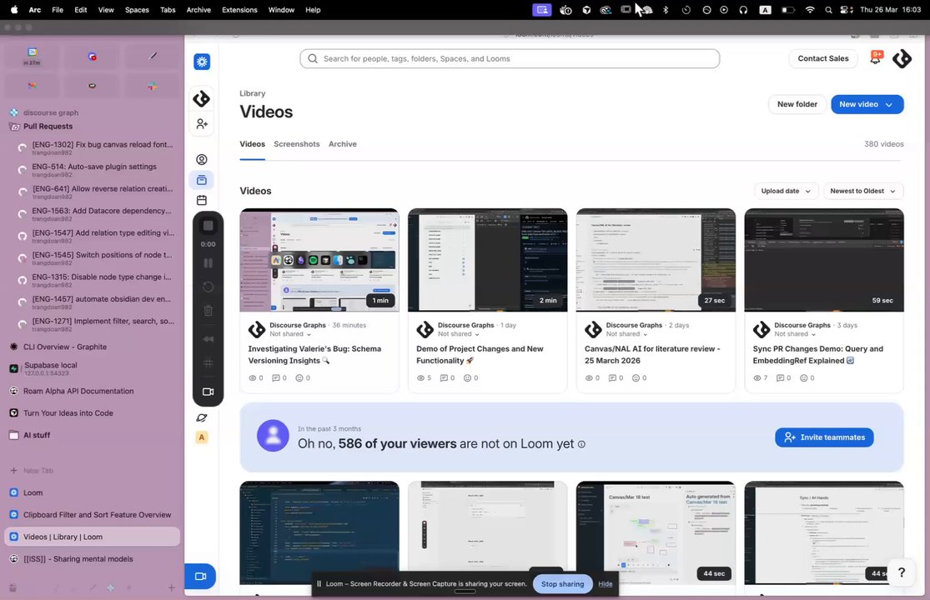
Task: Click the 7 views count on Sync PR
Action: [760, 377]
